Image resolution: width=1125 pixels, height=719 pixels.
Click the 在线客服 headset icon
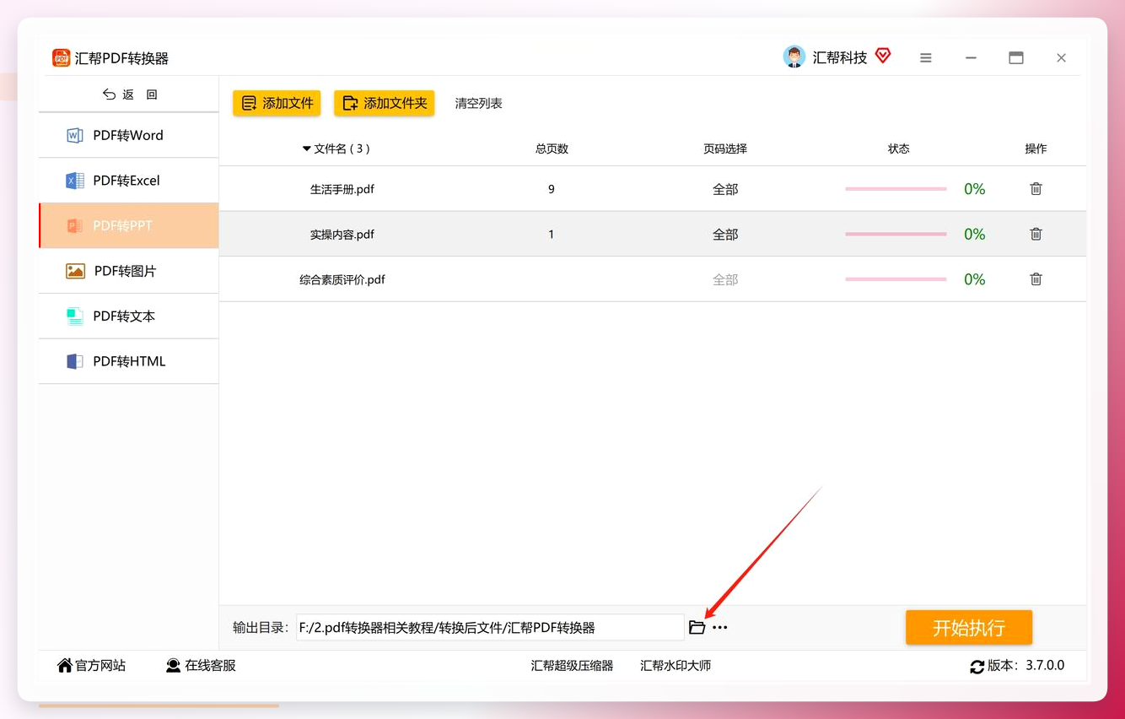point(173,666)
